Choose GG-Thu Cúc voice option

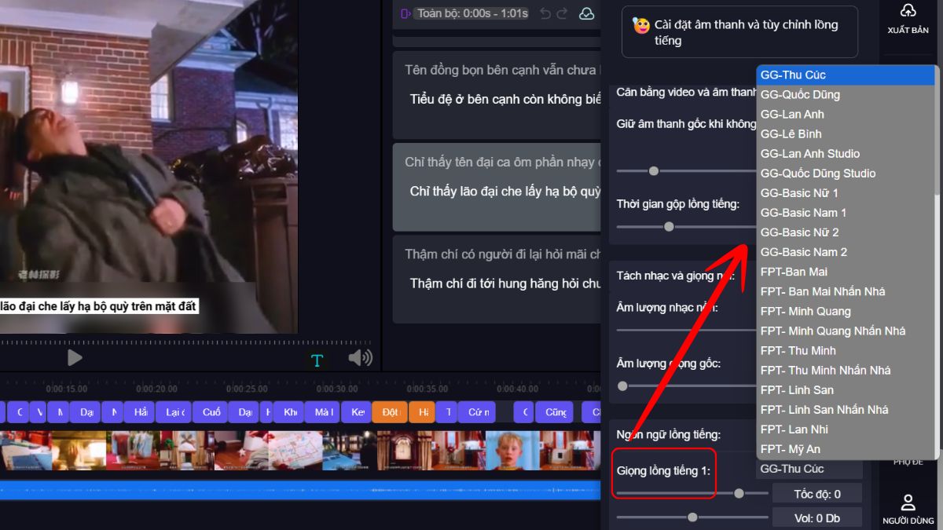point(845,75)
